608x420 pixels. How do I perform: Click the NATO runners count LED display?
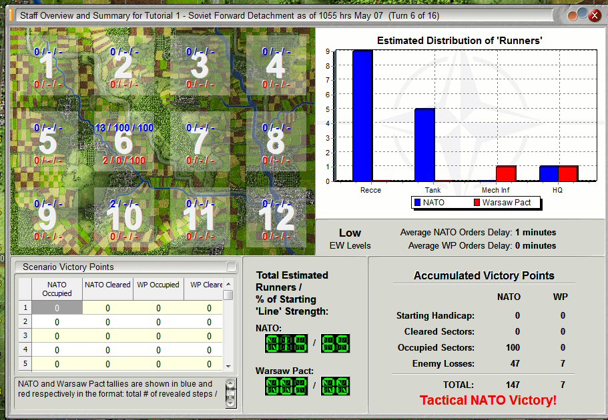tap(286, 343)
